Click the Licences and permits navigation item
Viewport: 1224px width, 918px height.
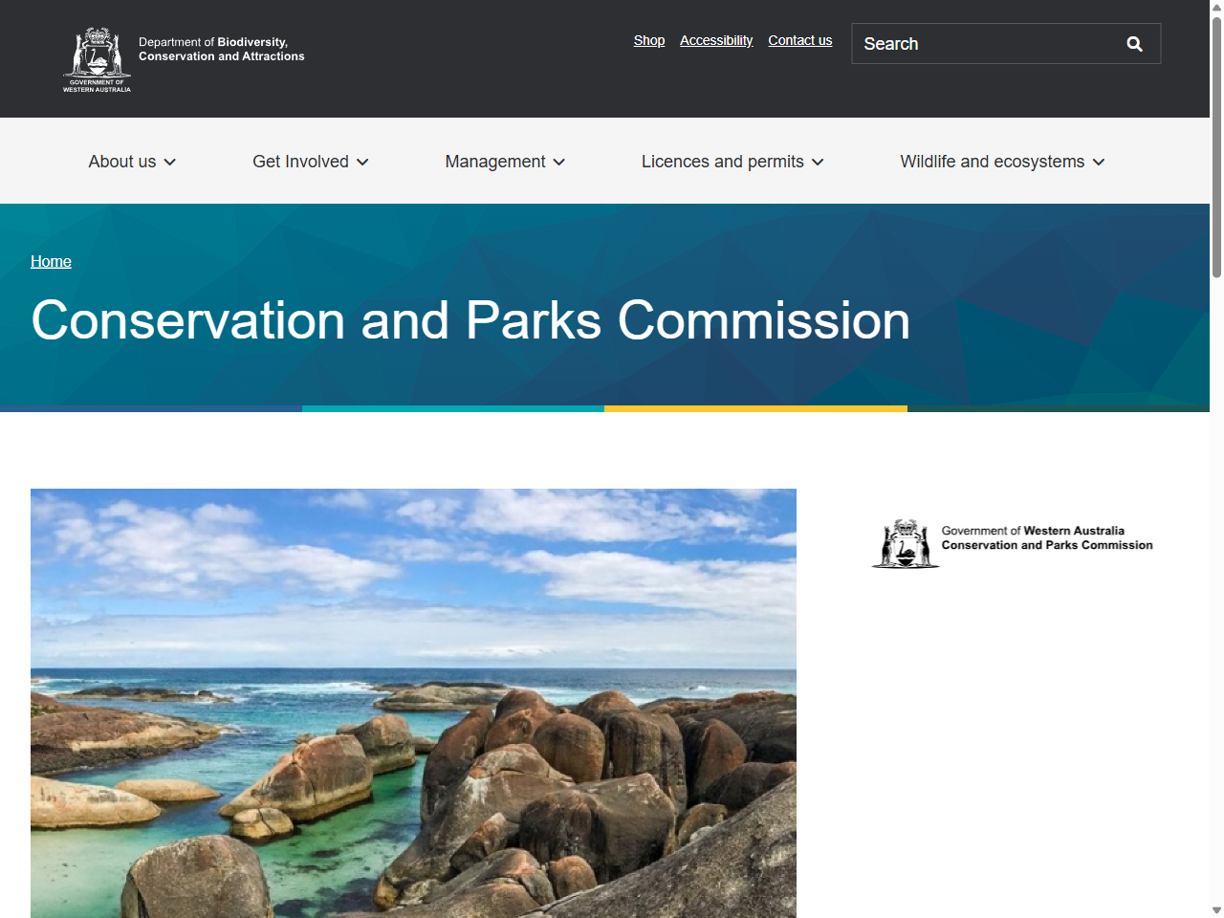click(723, 162)
